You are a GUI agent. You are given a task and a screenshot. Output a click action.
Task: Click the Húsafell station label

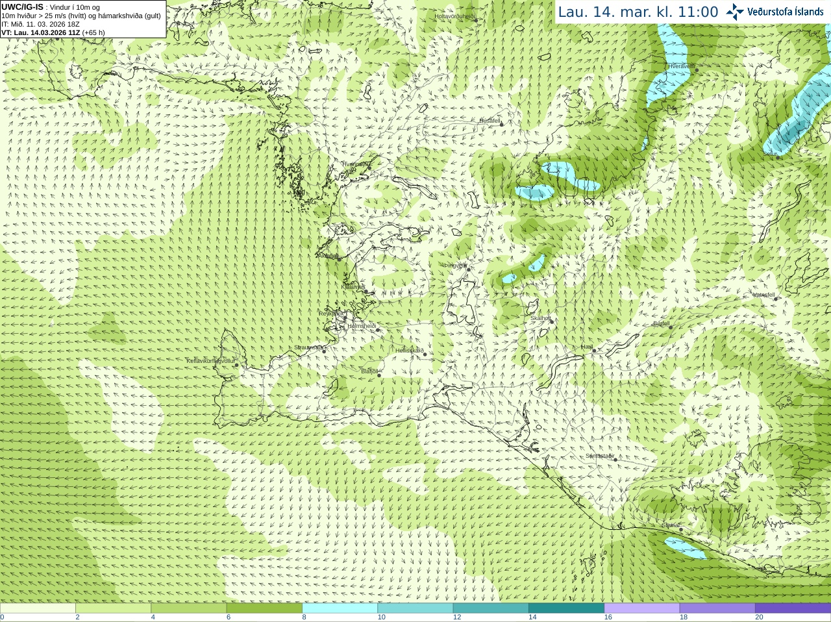click(x=490, y=121)
